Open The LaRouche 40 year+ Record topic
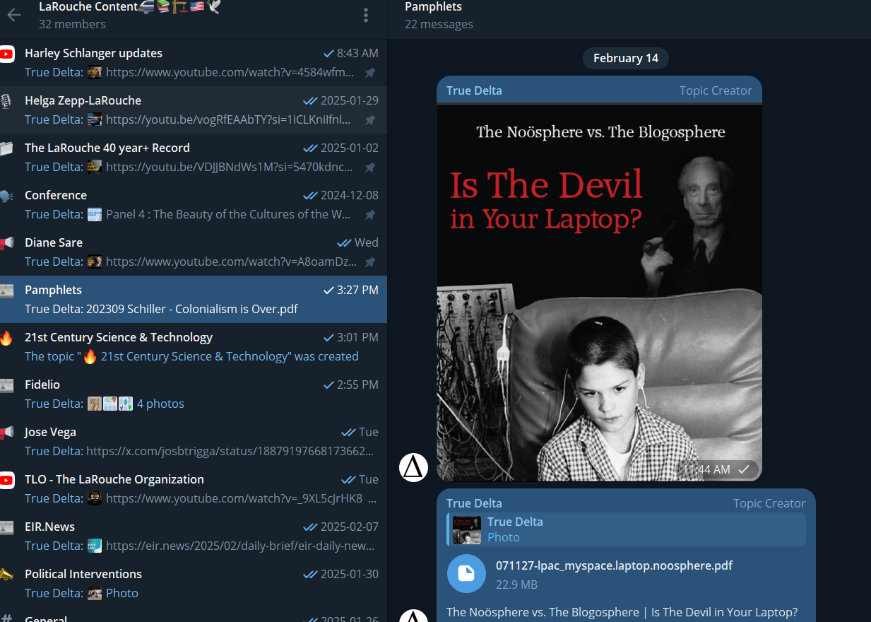 [194, 157]
